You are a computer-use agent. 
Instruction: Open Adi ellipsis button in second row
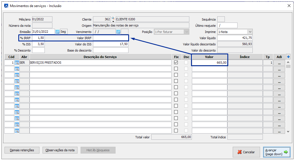pos(279,69)
